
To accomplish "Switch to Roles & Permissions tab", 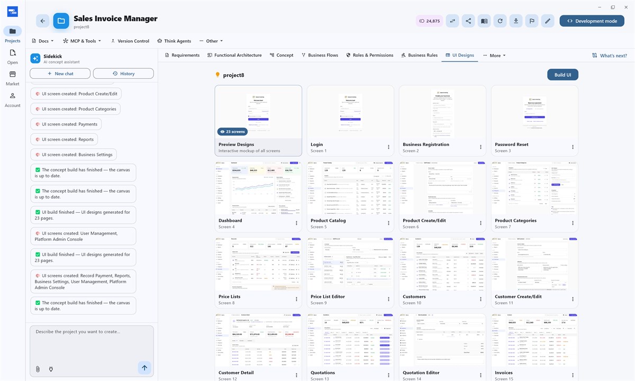I will (370, 55).
